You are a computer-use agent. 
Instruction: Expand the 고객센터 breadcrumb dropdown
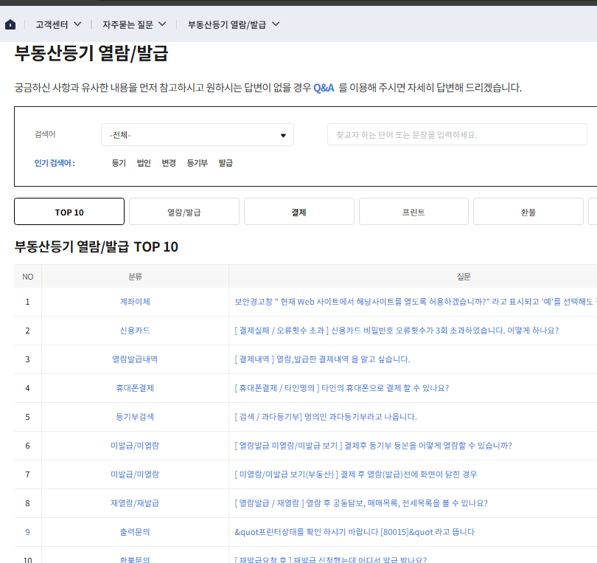[x=57, y=24]
